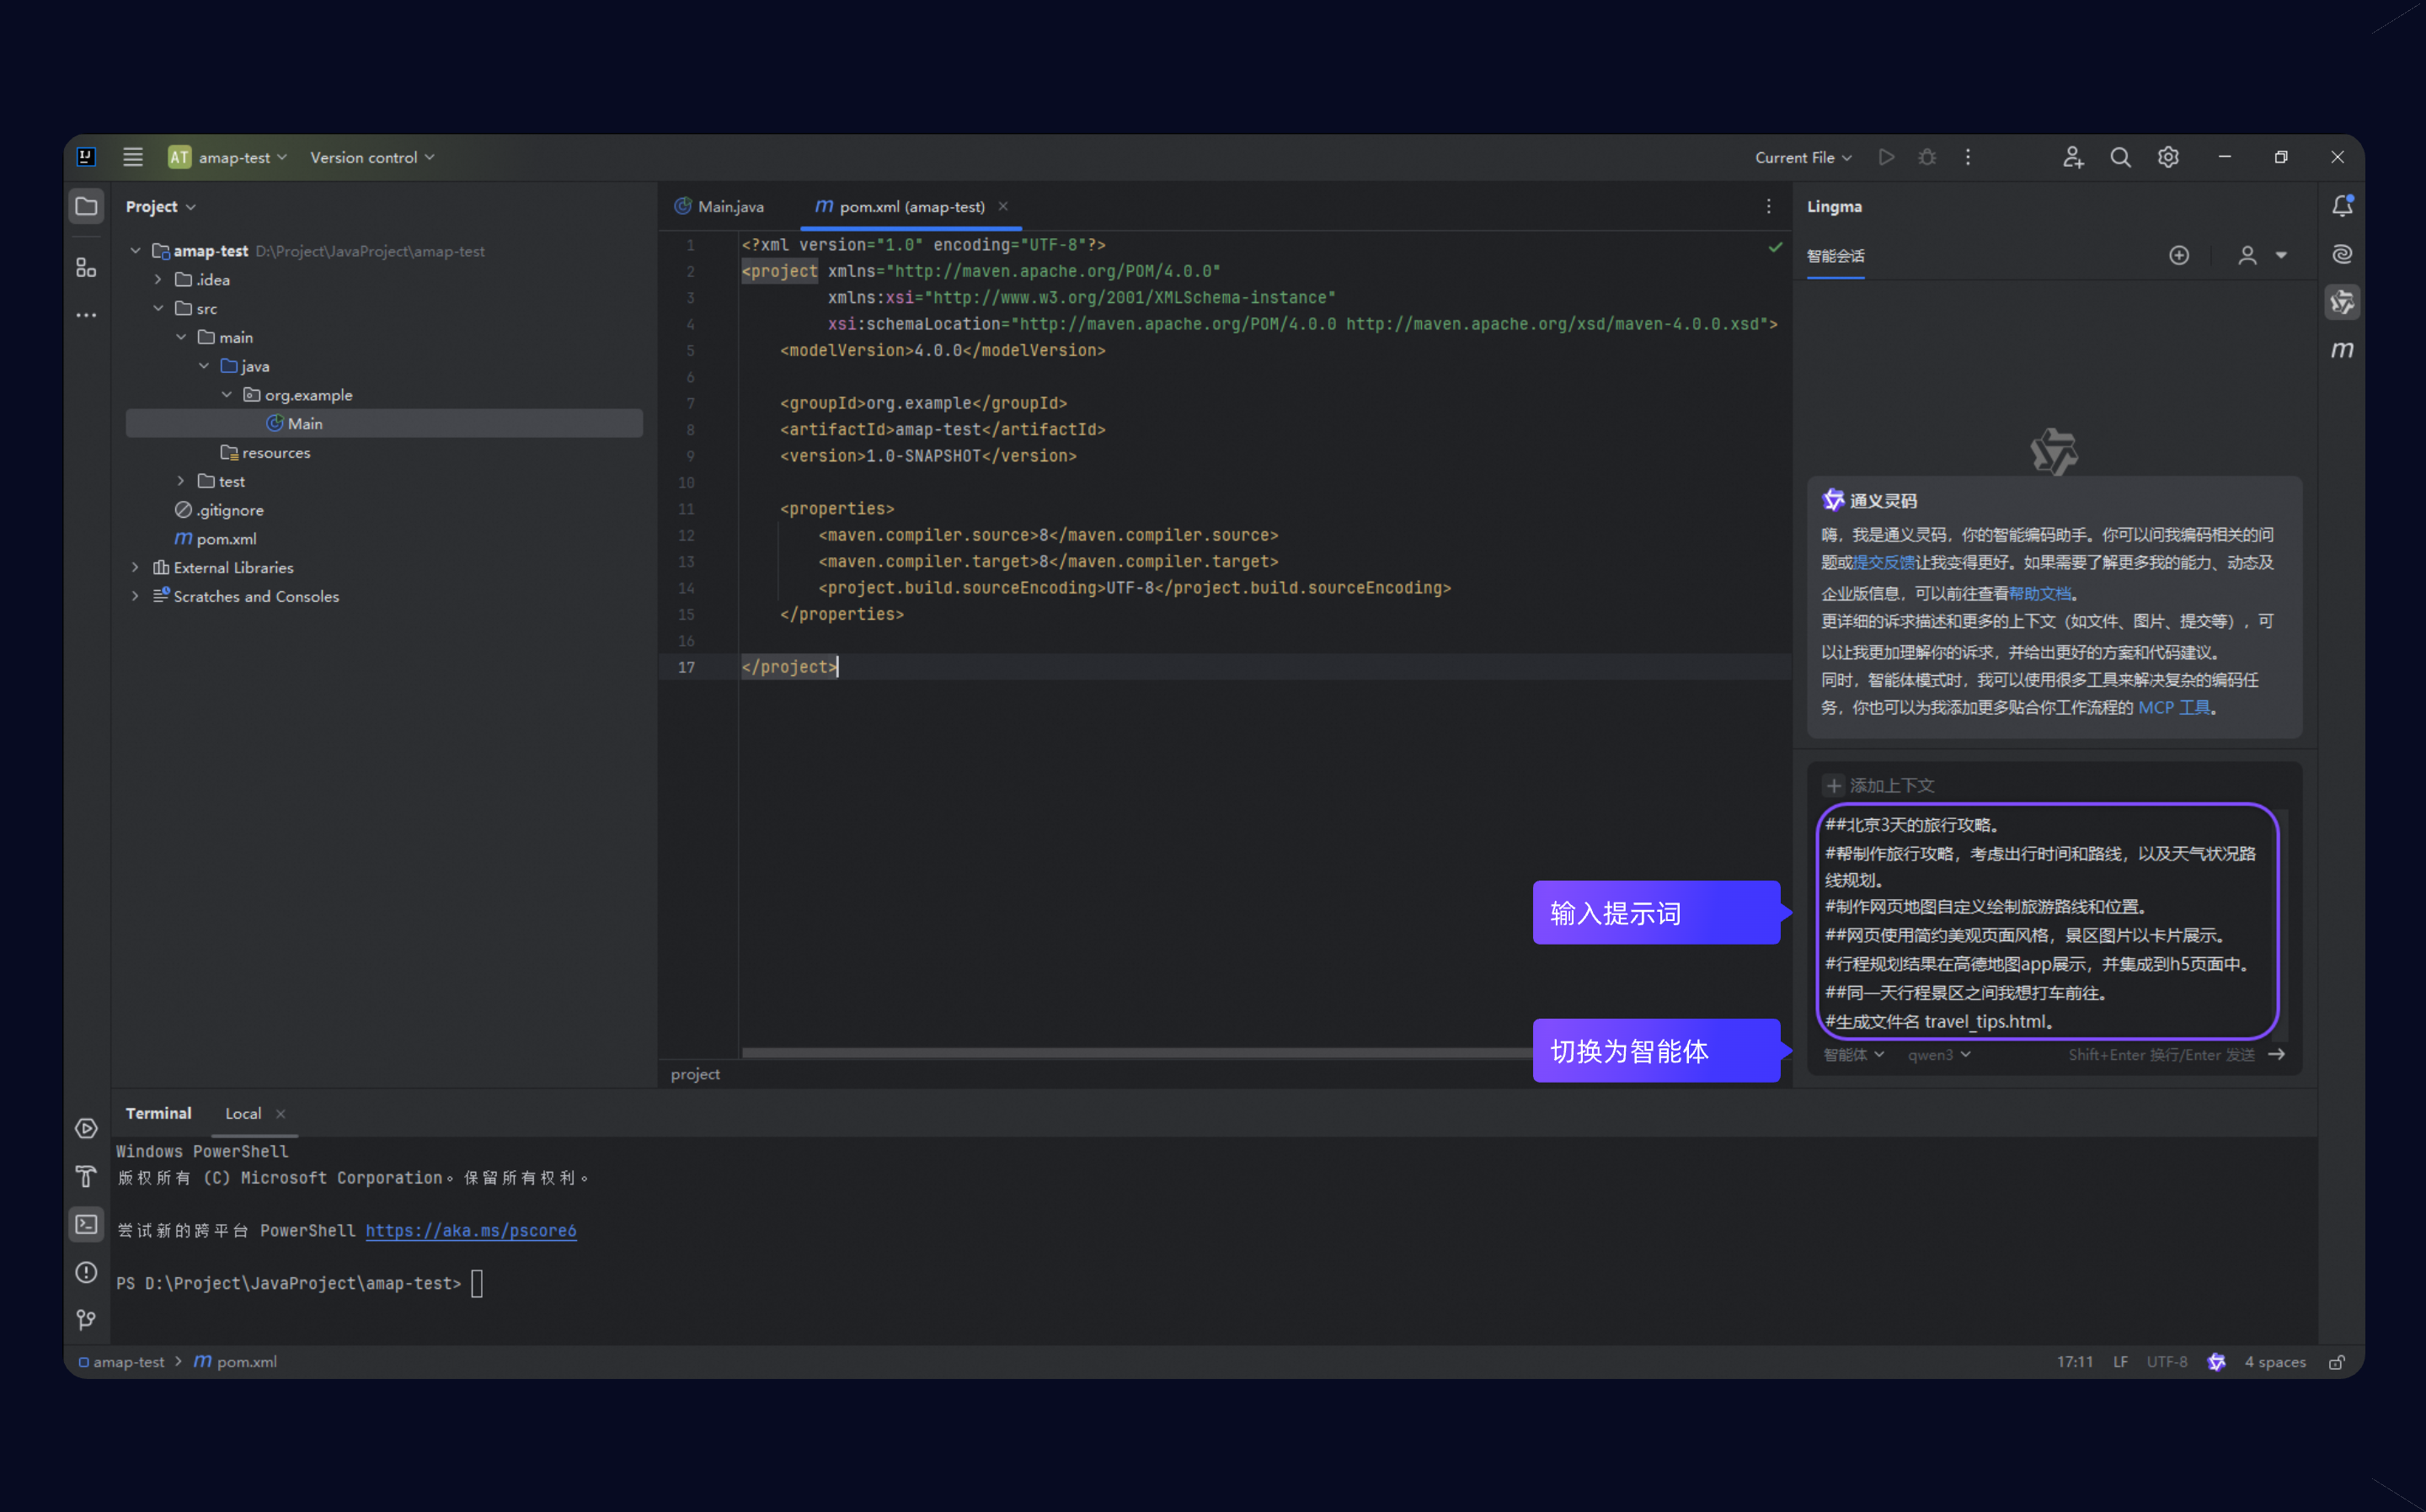This screenshot has height=1512, width=2426.
Task: Open Maven tool window icon
Action: click(x=2342, y=350)
